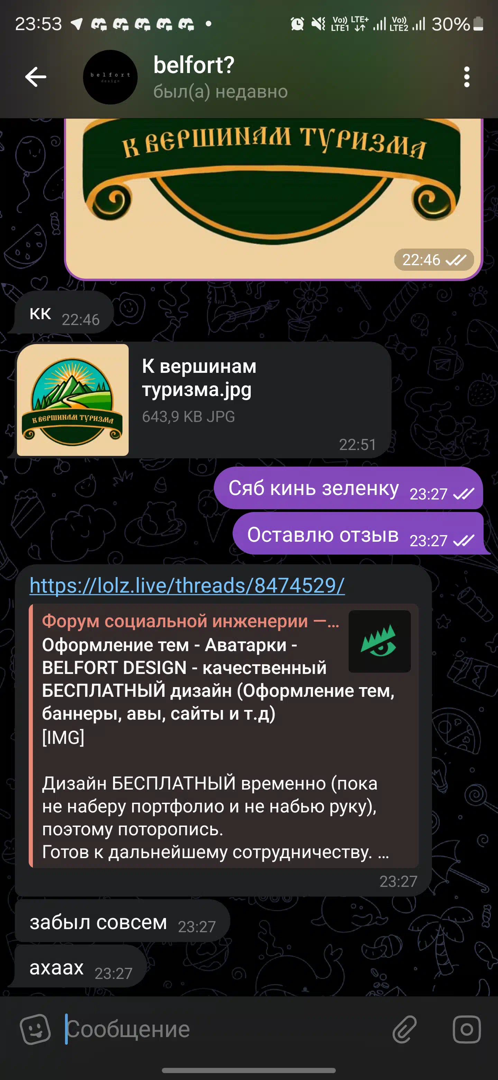This screenshot has height=1080, width=498.
Task: Open the lolz.live/threads/8474529 link
Action: click(x=187, y=585)
